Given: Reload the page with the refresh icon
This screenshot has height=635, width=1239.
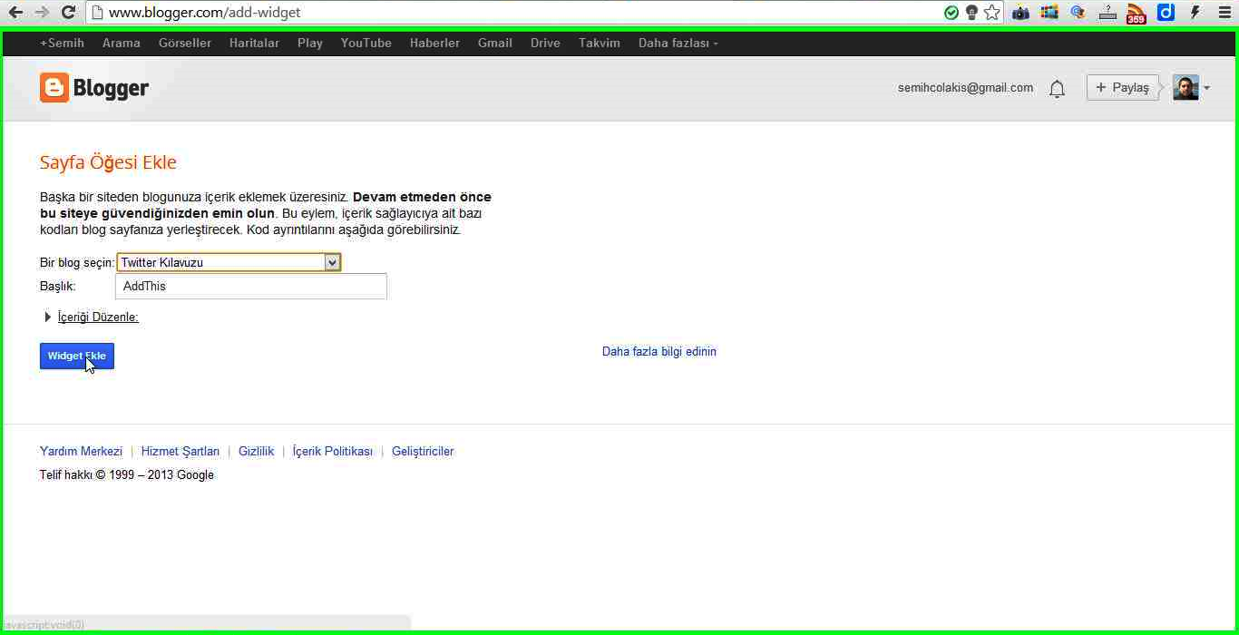Looking at the screenshot, I should 68,13.
